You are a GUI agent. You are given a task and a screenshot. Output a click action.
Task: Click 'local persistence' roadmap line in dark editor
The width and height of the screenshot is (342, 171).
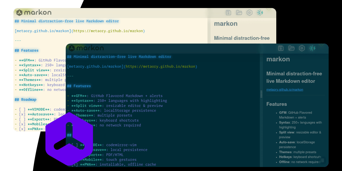click(107, 150)
